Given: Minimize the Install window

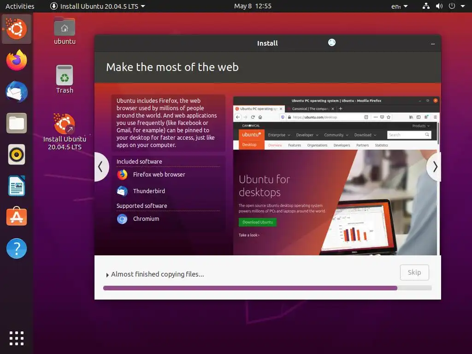Looking at the screenshot, I should 432,44.
